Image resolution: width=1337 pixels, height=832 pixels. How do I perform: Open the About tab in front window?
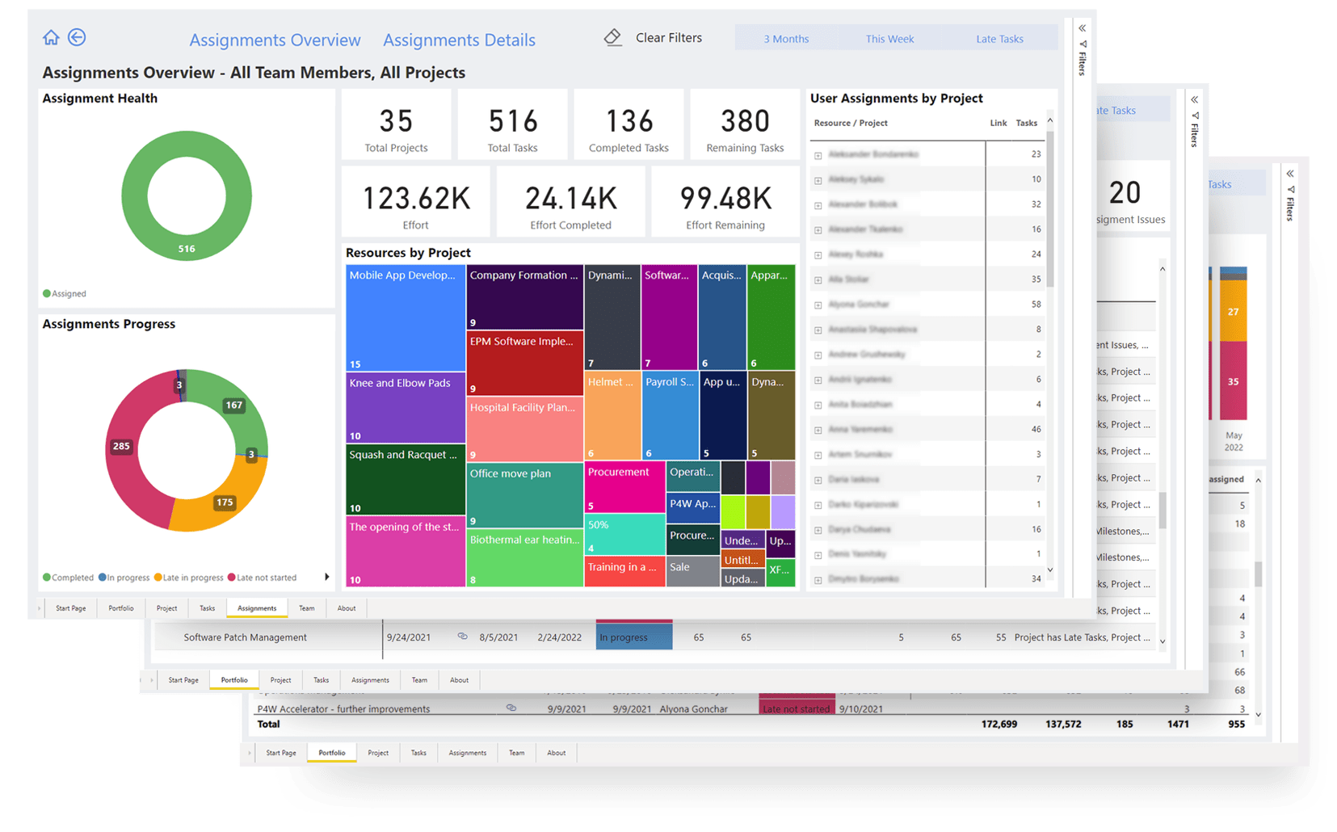tap(347, 608)
